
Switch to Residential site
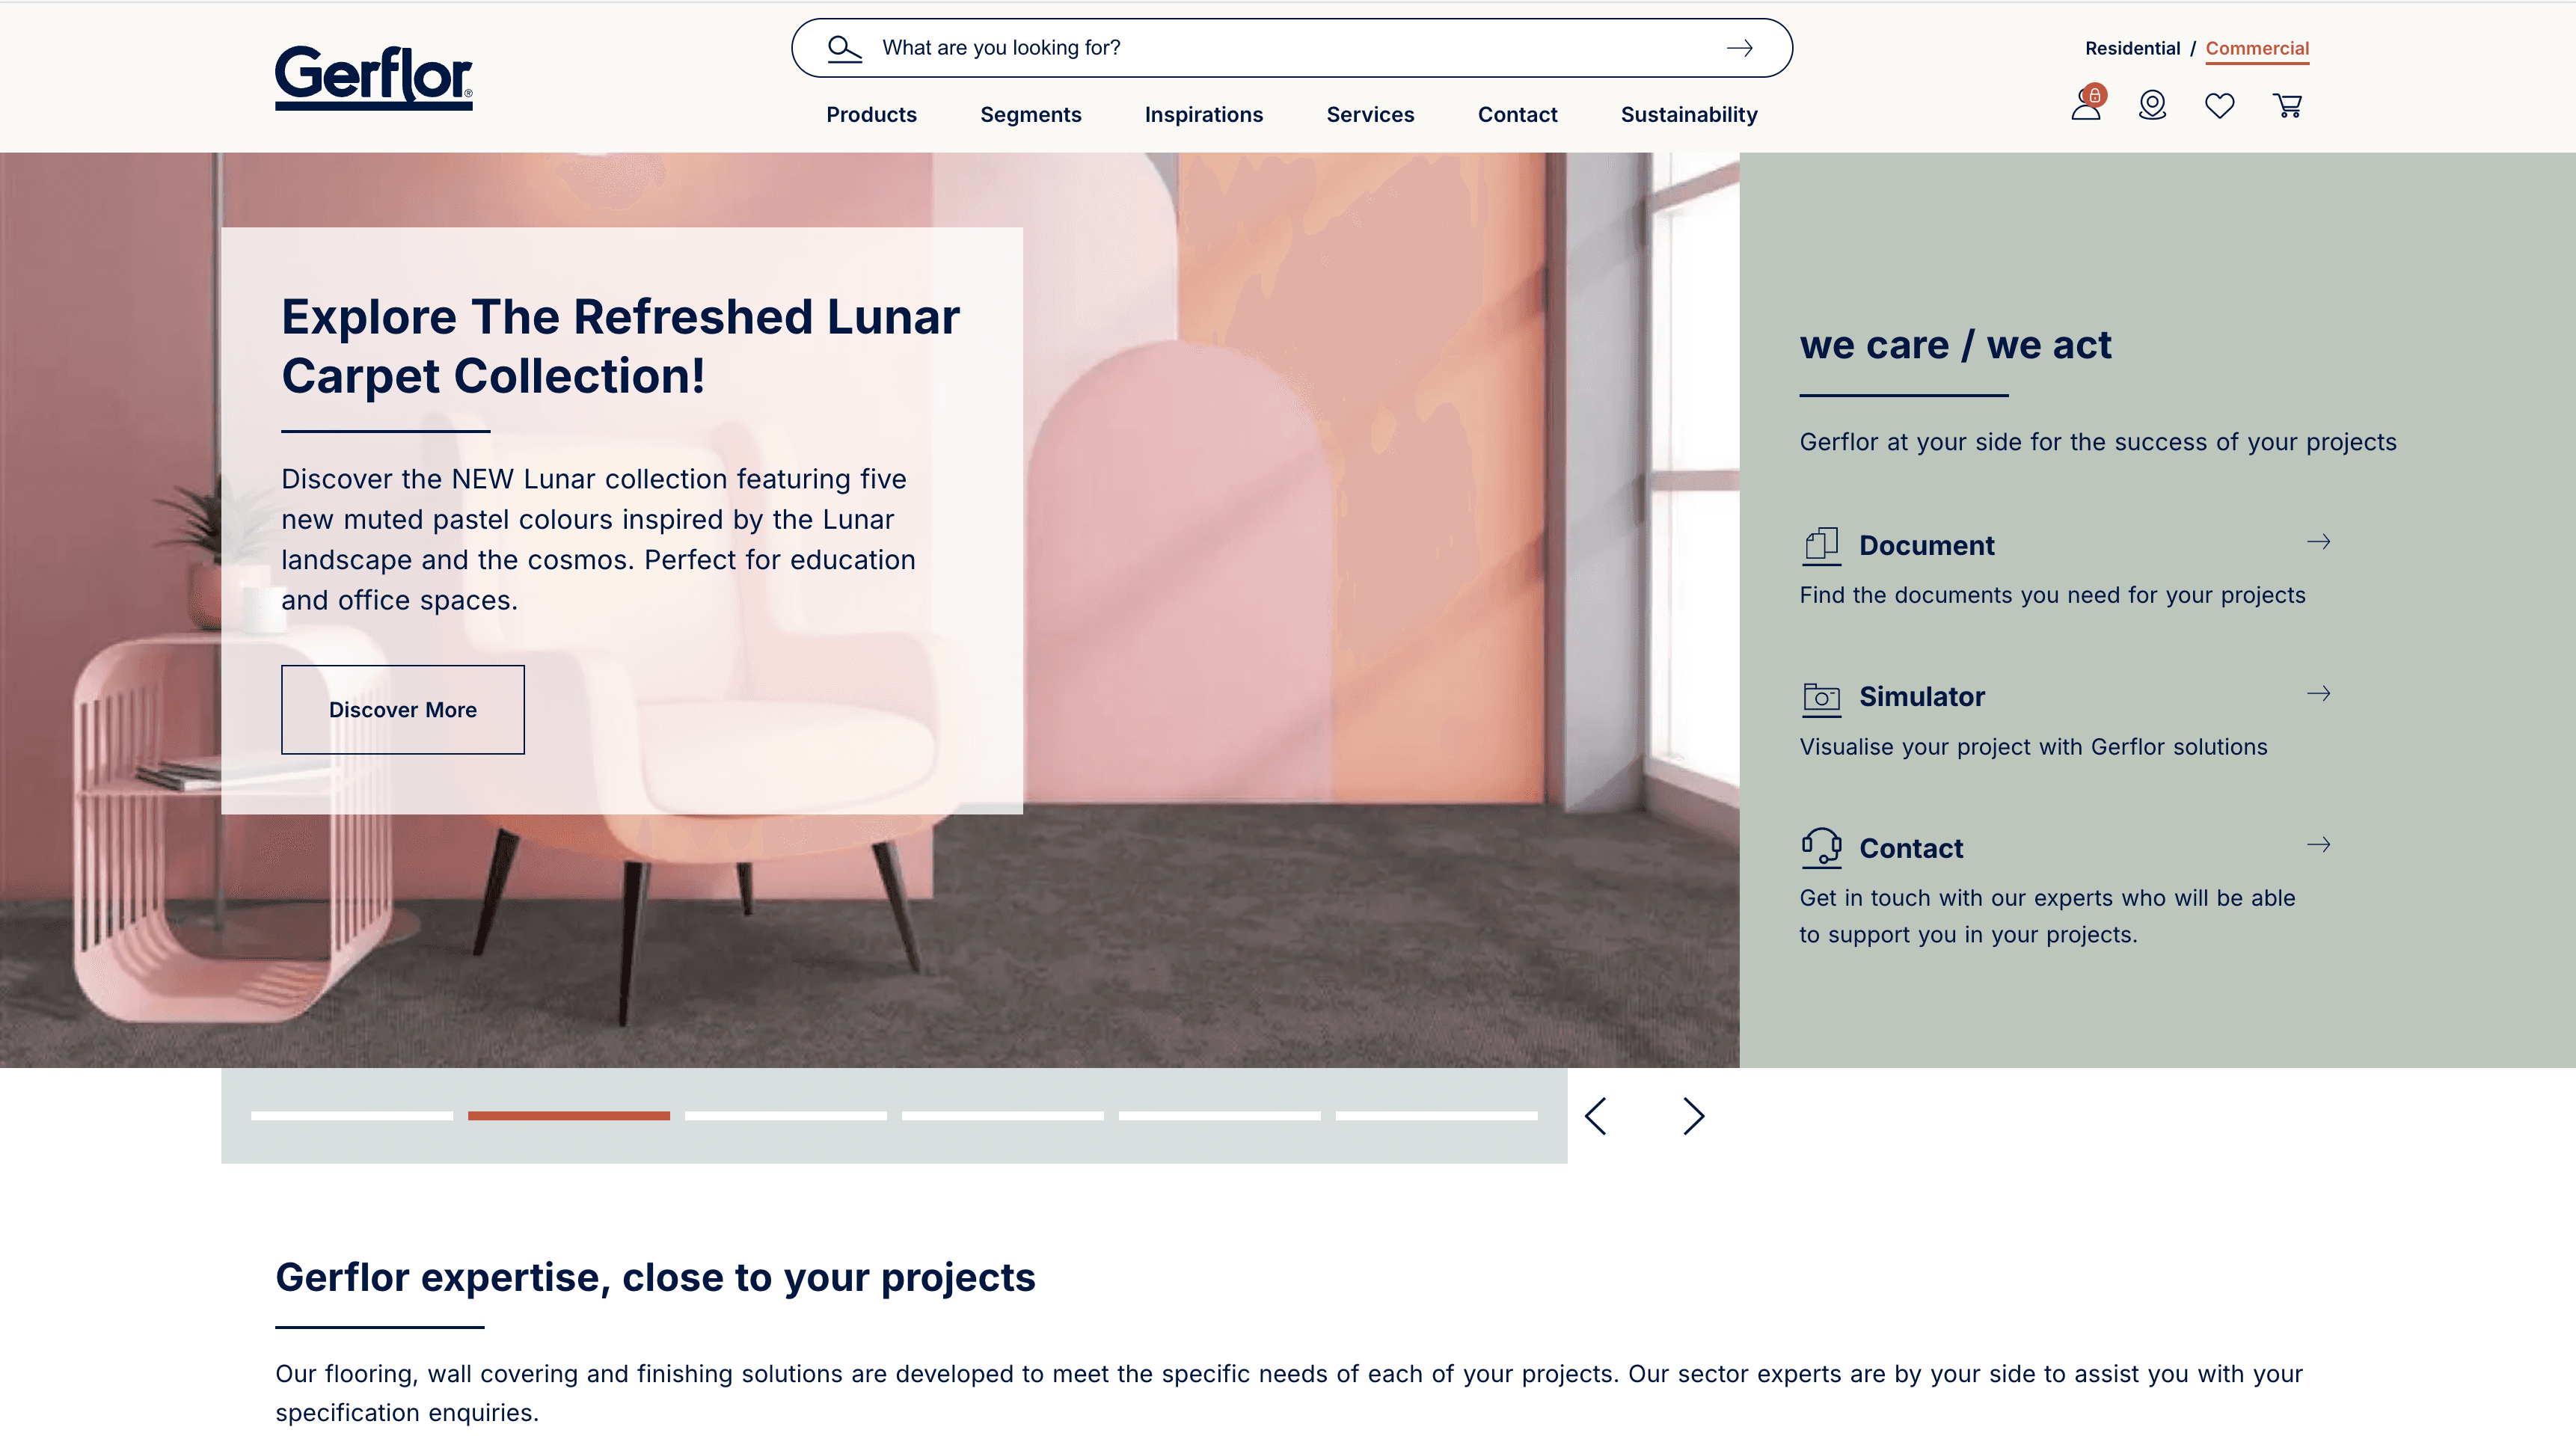(2132, 48)
